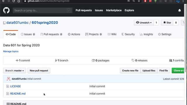Click the data601umbc author name in commit row
187x105 pixels.
19,79
